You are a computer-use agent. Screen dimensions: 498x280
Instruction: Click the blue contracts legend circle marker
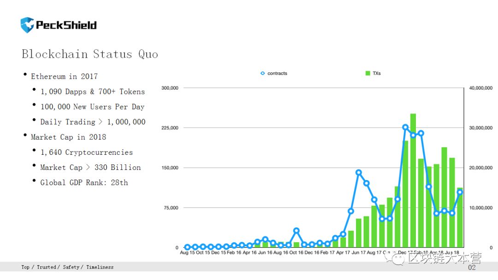point(263,73)
